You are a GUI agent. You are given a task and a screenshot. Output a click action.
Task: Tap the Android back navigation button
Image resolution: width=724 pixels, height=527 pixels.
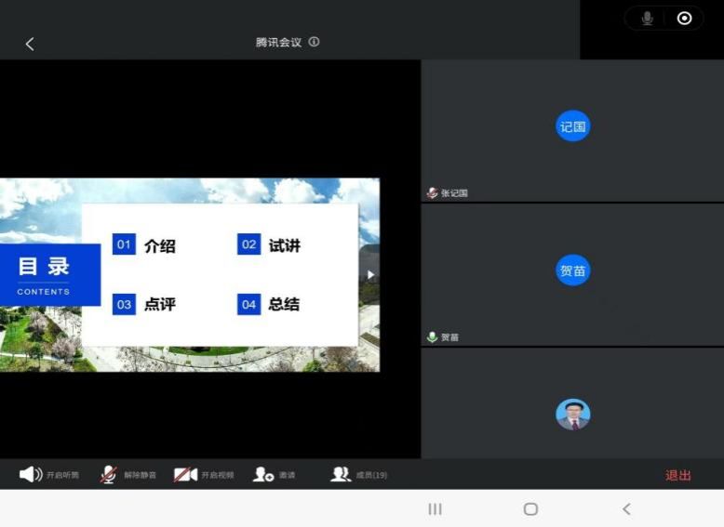coord(626,508)
